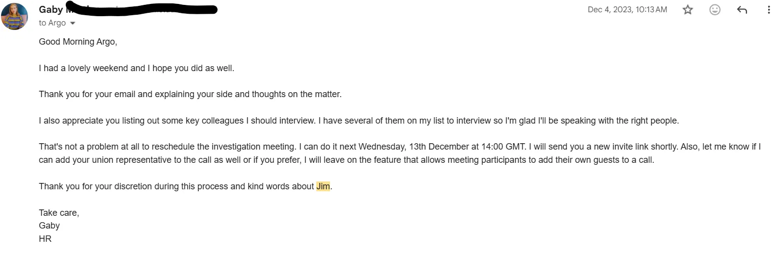Click the "HR" signature line
The image size is (774, 256).
pyautogui.click(x=45, y=239)
